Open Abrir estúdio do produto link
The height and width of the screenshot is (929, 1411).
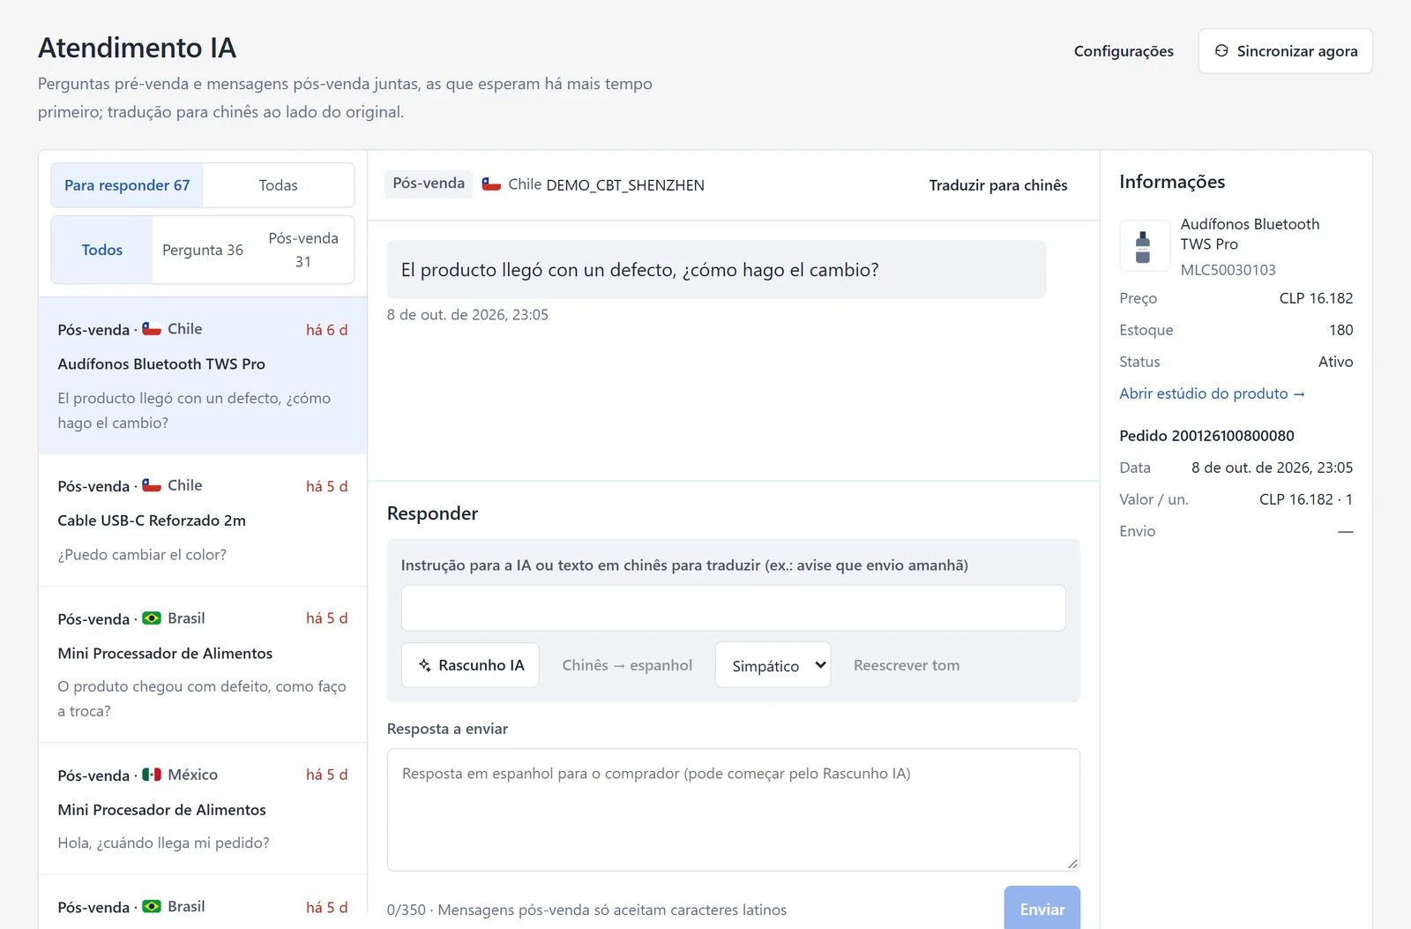pyautogui.click(x=1212, y=393)
